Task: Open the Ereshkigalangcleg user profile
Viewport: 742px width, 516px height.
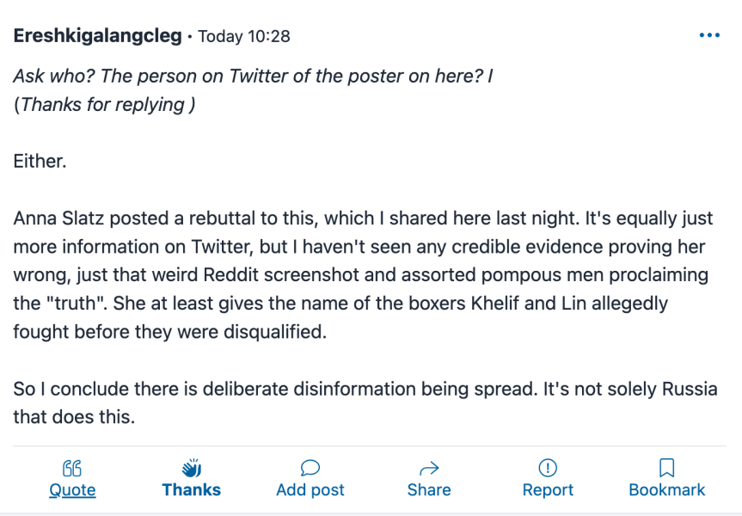Action: [97, 36]
